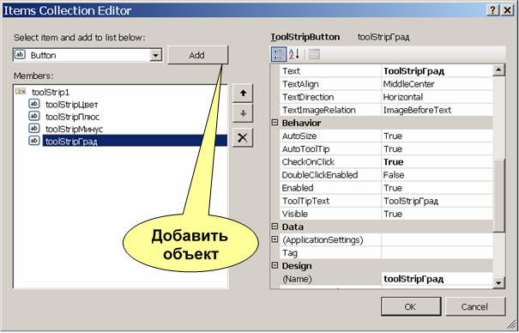Click the TextDirection value Horizontal
Image resolution: width=519 pixels, height=333 pixels.
pos(437,97)
